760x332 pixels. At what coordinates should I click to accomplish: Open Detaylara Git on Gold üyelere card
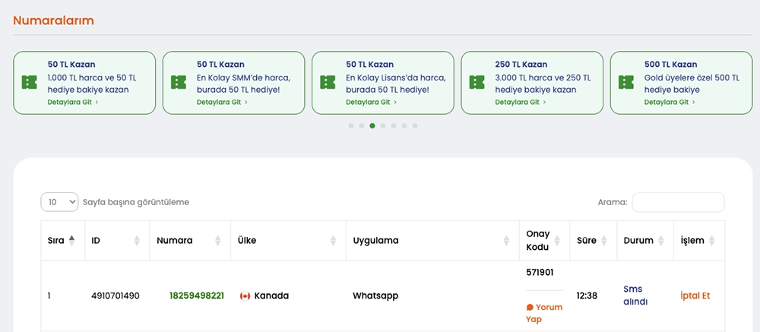pyautogui.click(x=669, y=102)
